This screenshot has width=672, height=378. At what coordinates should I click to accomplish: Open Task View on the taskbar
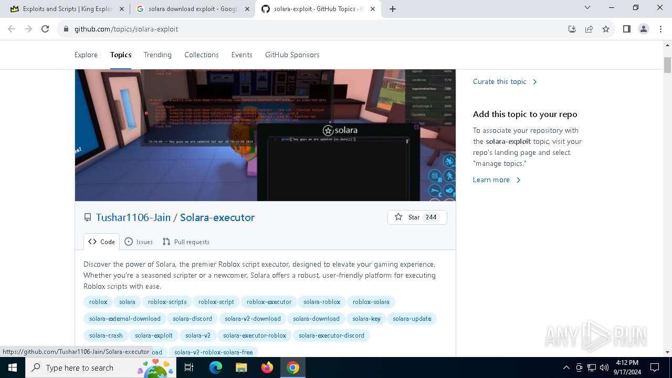(189, 367)
